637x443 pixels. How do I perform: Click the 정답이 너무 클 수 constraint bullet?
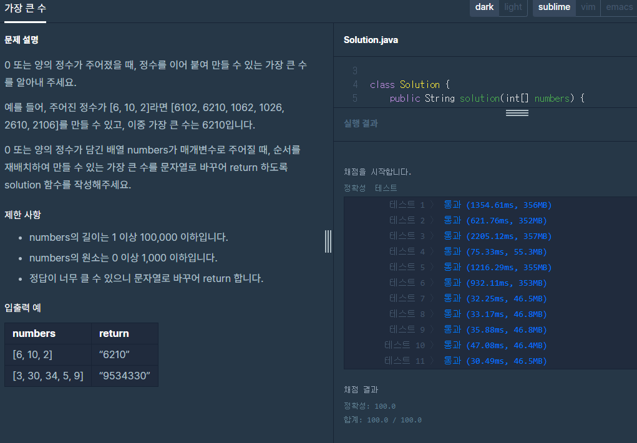coord(146,279)
